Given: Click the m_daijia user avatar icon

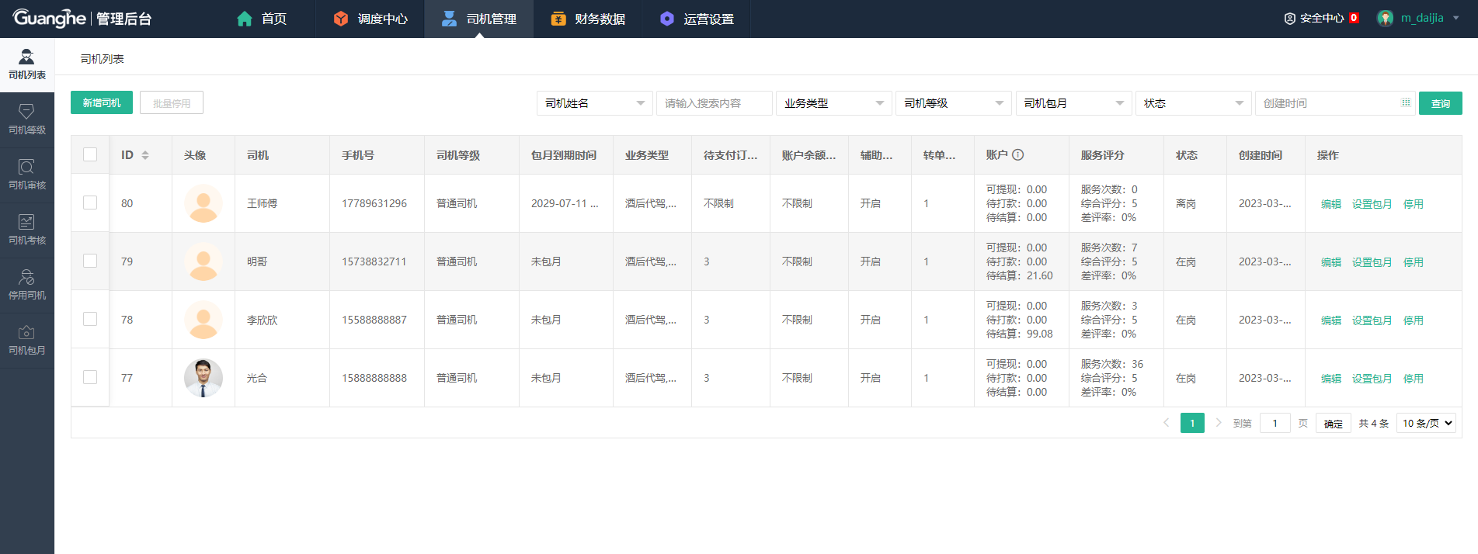Looking at the screenshot, I should click(x=1385, y=18).
